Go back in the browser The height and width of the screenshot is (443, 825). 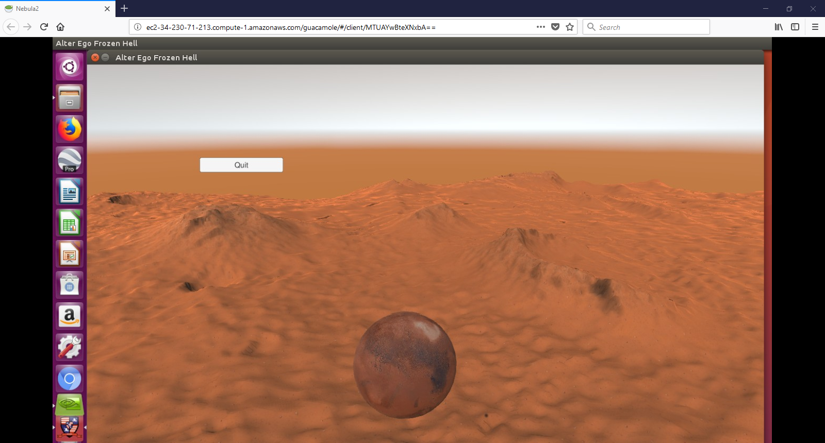point(11,27)
